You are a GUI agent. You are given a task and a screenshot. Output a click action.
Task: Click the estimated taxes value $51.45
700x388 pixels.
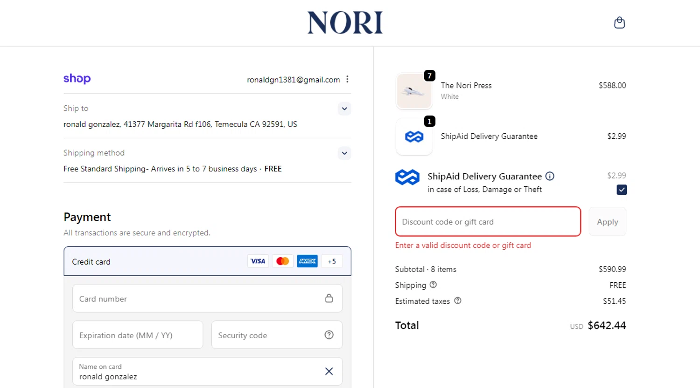[x=614, y=301]
